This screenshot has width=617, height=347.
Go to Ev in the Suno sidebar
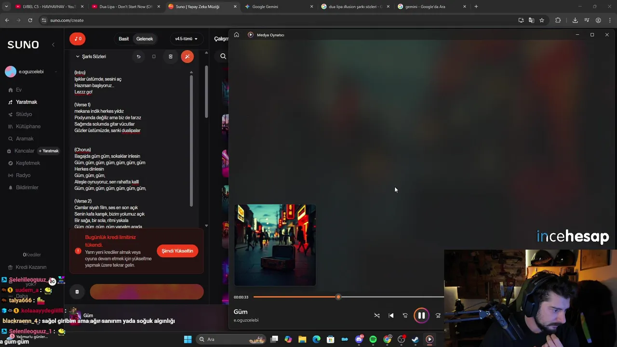19,90
